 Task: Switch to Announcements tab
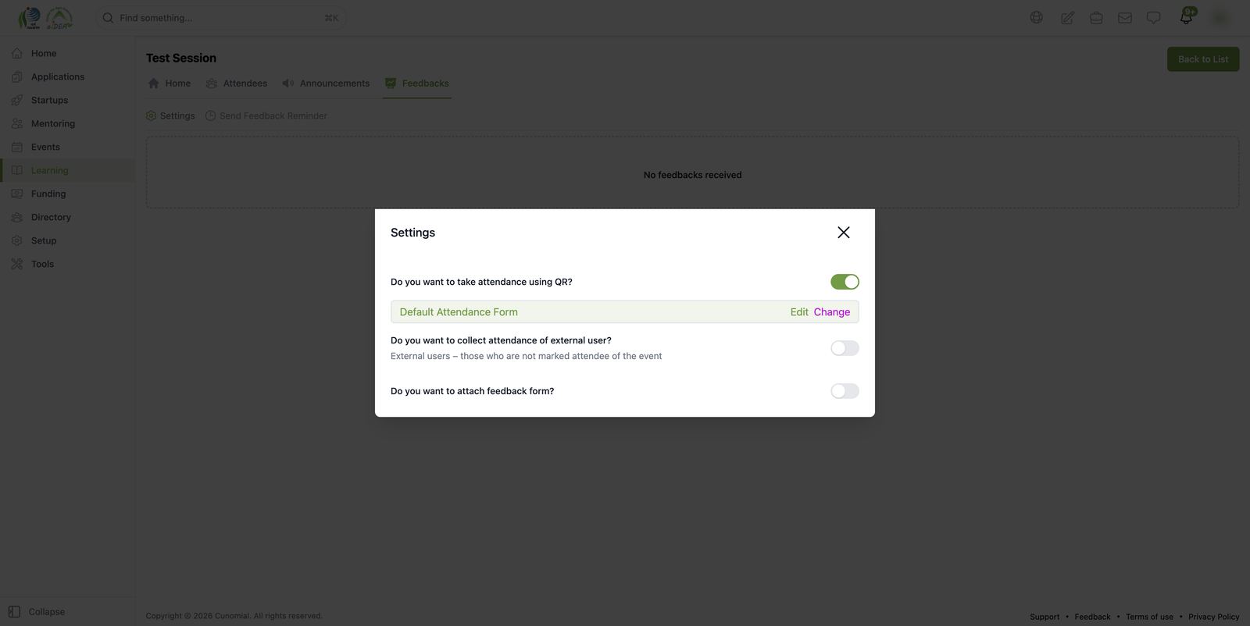pos(326,84)
